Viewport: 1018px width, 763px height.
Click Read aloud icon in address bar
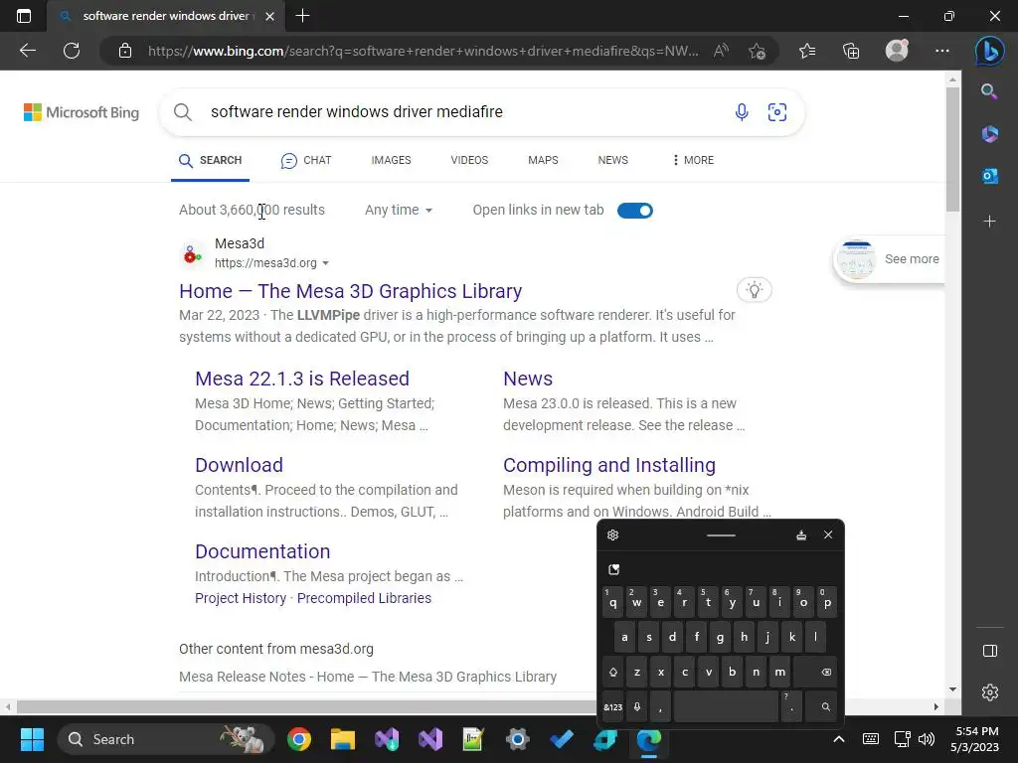[721, 51]
